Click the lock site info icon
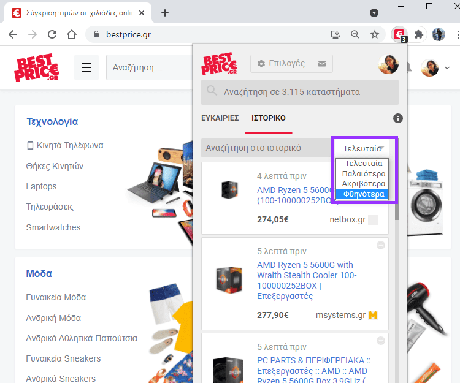This screenshot has height=383, width=460. [x=96, y=34]
